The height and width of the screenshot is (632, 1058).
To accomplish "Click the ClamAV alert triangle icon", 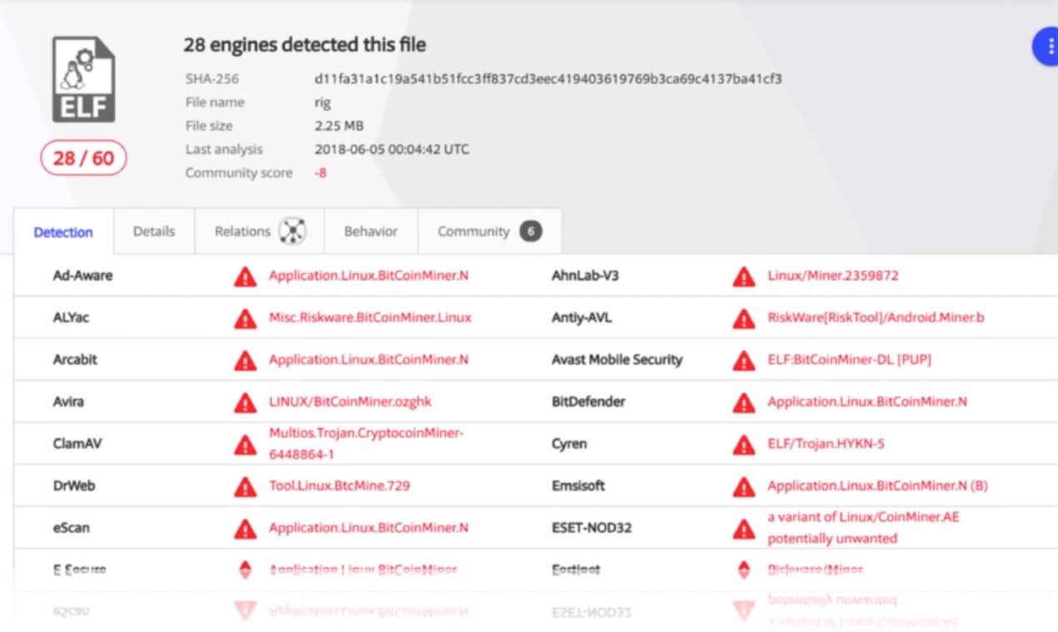I will 245,444.
